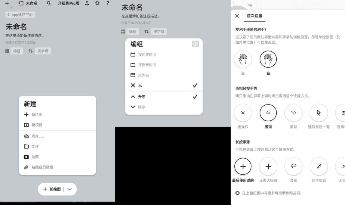Select right hand (右) option
345x205 pixels.
pos(268,59)
